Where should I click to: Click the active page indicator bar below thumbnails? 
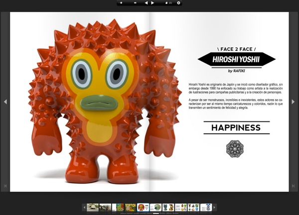coord(156,214)
